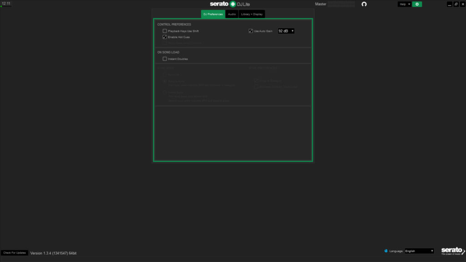Open the English language dropdown
466x262 pixels.
tap(420, 251)
